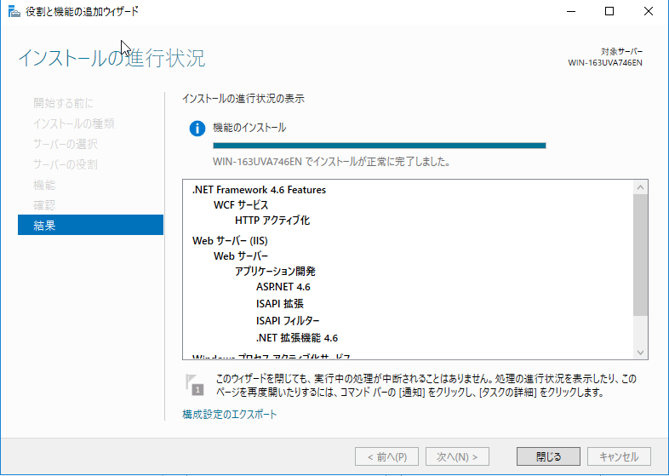Click the notification flag icon

(x=196, y=384)
